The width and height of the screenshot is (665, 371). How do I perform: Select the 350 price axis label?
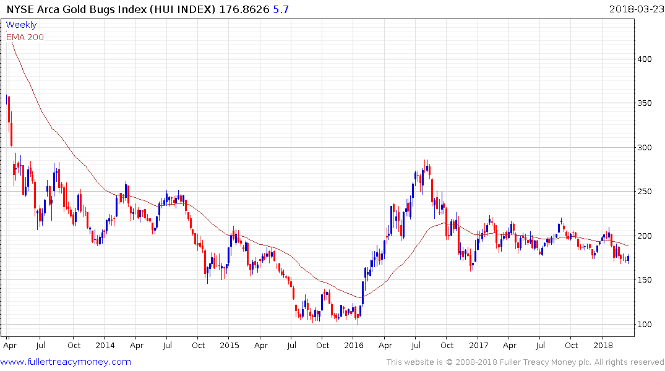[x=645, y=103]
